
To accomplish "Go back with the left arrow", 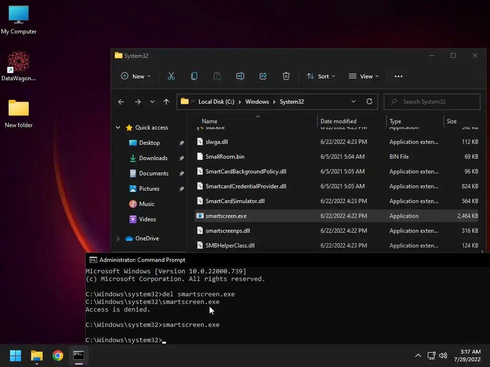I will click(x=121, y=102).
